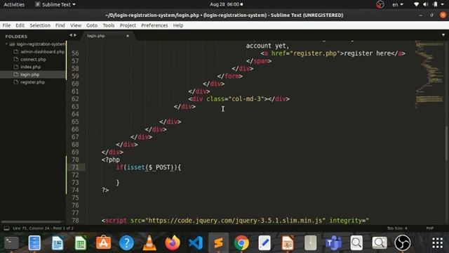The image size is (449, 253).
Task: Click the volume icon in top bar
Action: coord(426,4)
